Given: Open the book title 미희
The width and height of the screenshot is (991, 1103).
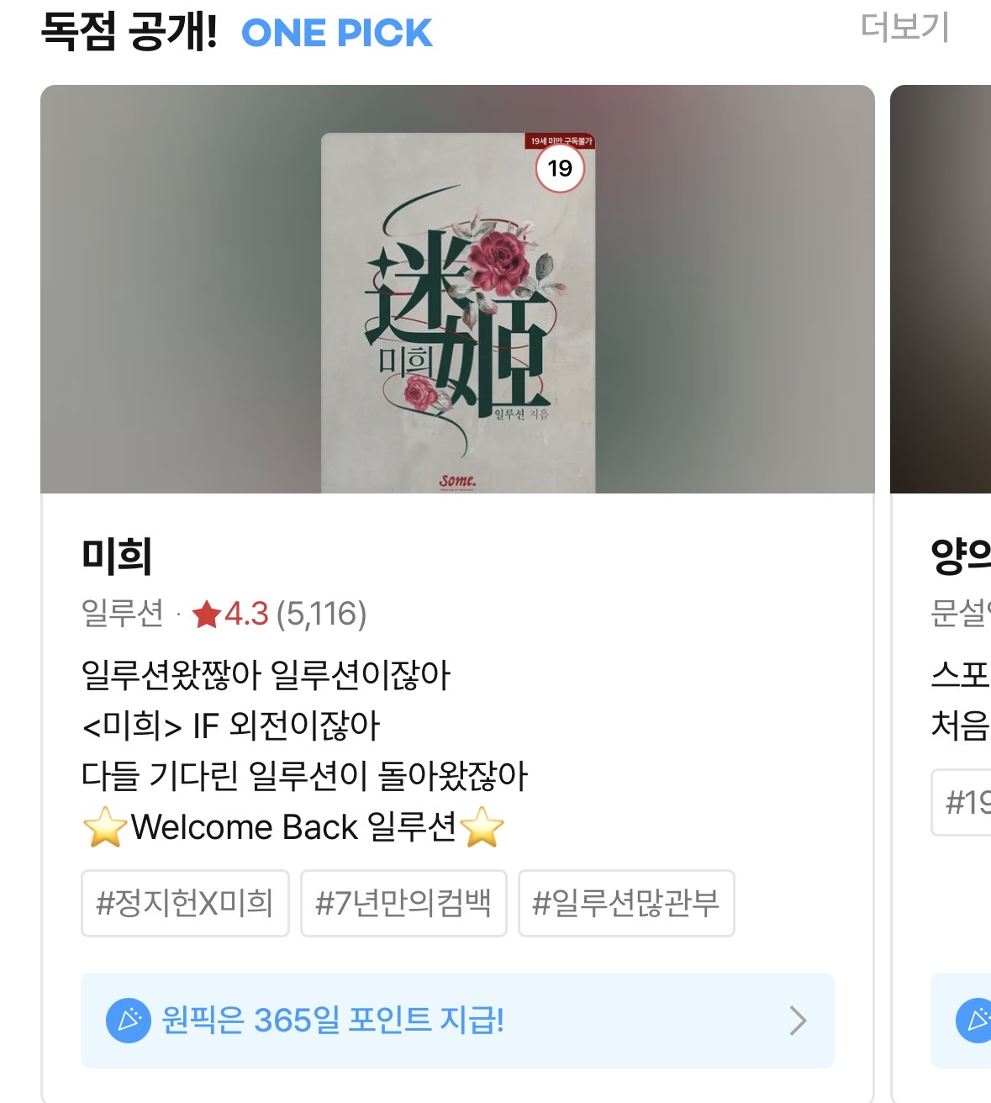Looking at the screenshot, I should click(x=117, y=556).
